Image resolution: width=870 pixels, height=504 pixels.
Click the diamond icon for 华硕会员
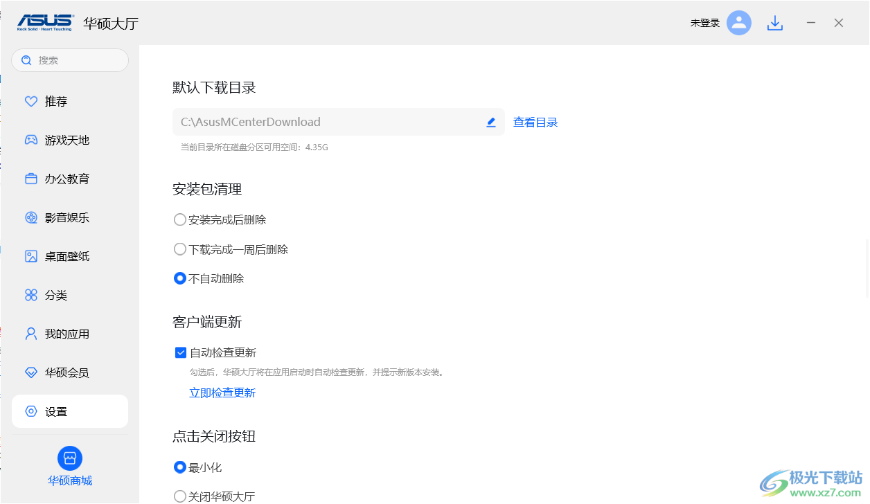pyautogui.click(x=31, y=373)
